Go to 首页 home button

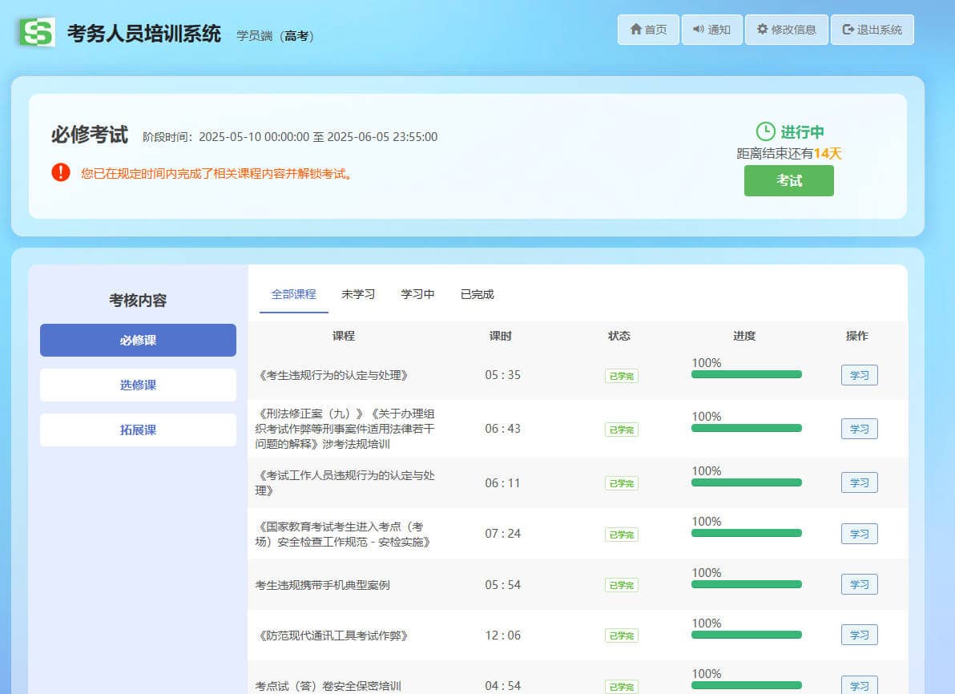click(x=648, y=29)
